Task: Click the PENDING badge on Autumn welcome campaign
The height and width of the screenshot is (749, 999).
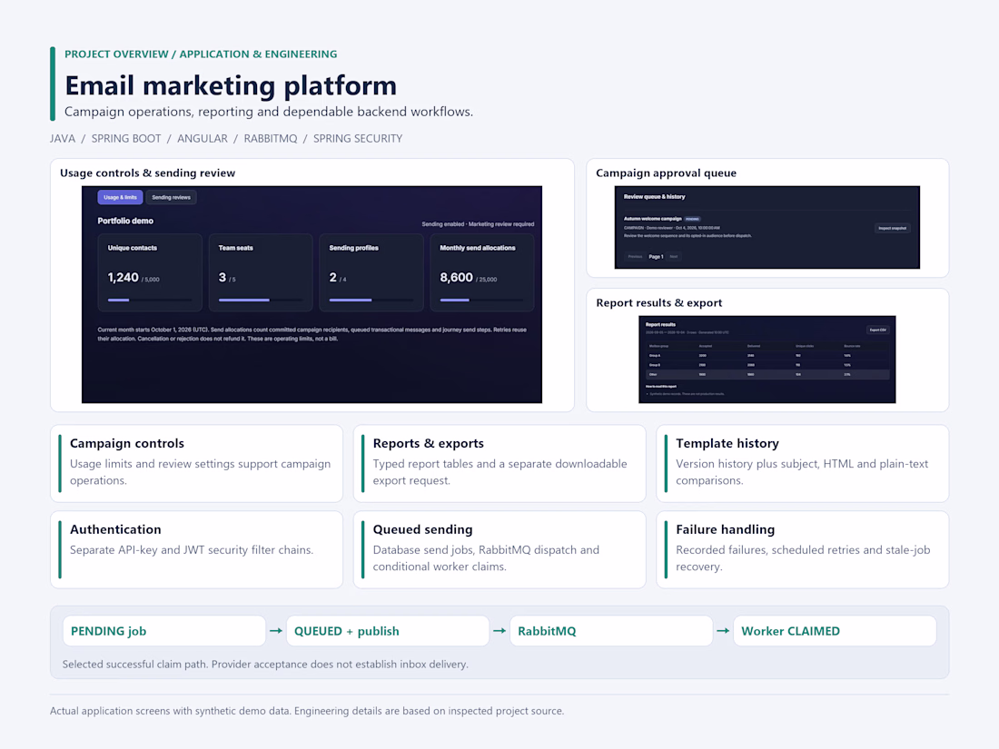Action: 692,219
